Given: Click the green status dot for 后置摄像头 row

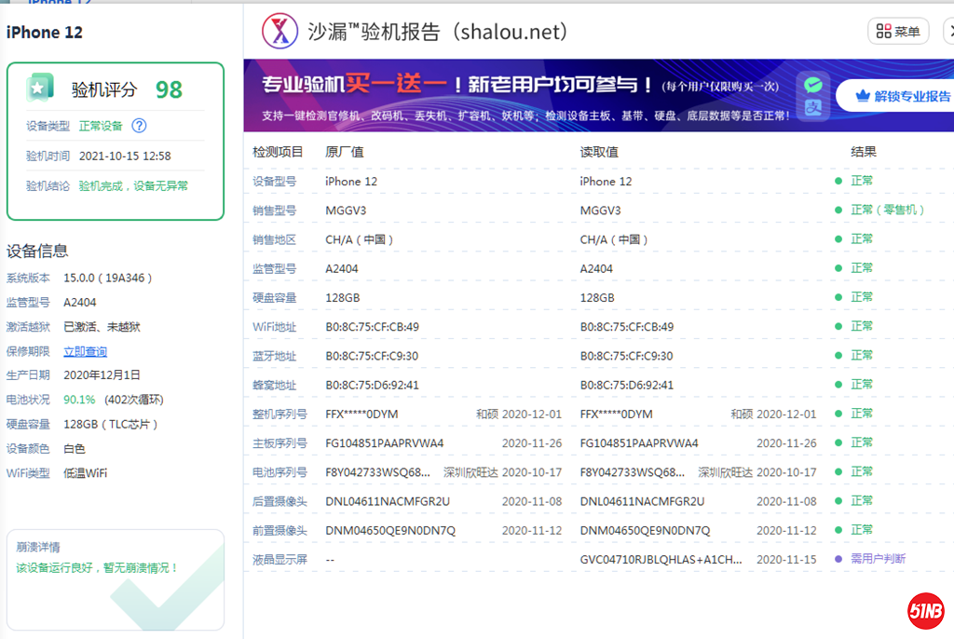Looking at the screenshot, I should point(838,501).
